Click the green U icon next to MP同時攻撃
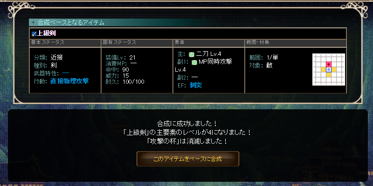373x186 pixels. pos(194,62)
